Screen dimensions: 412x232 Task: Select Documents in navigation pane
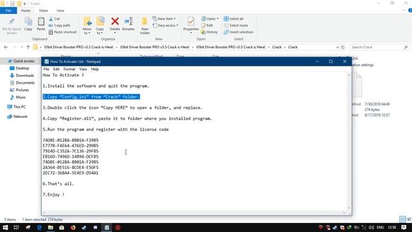pos(22,82)
